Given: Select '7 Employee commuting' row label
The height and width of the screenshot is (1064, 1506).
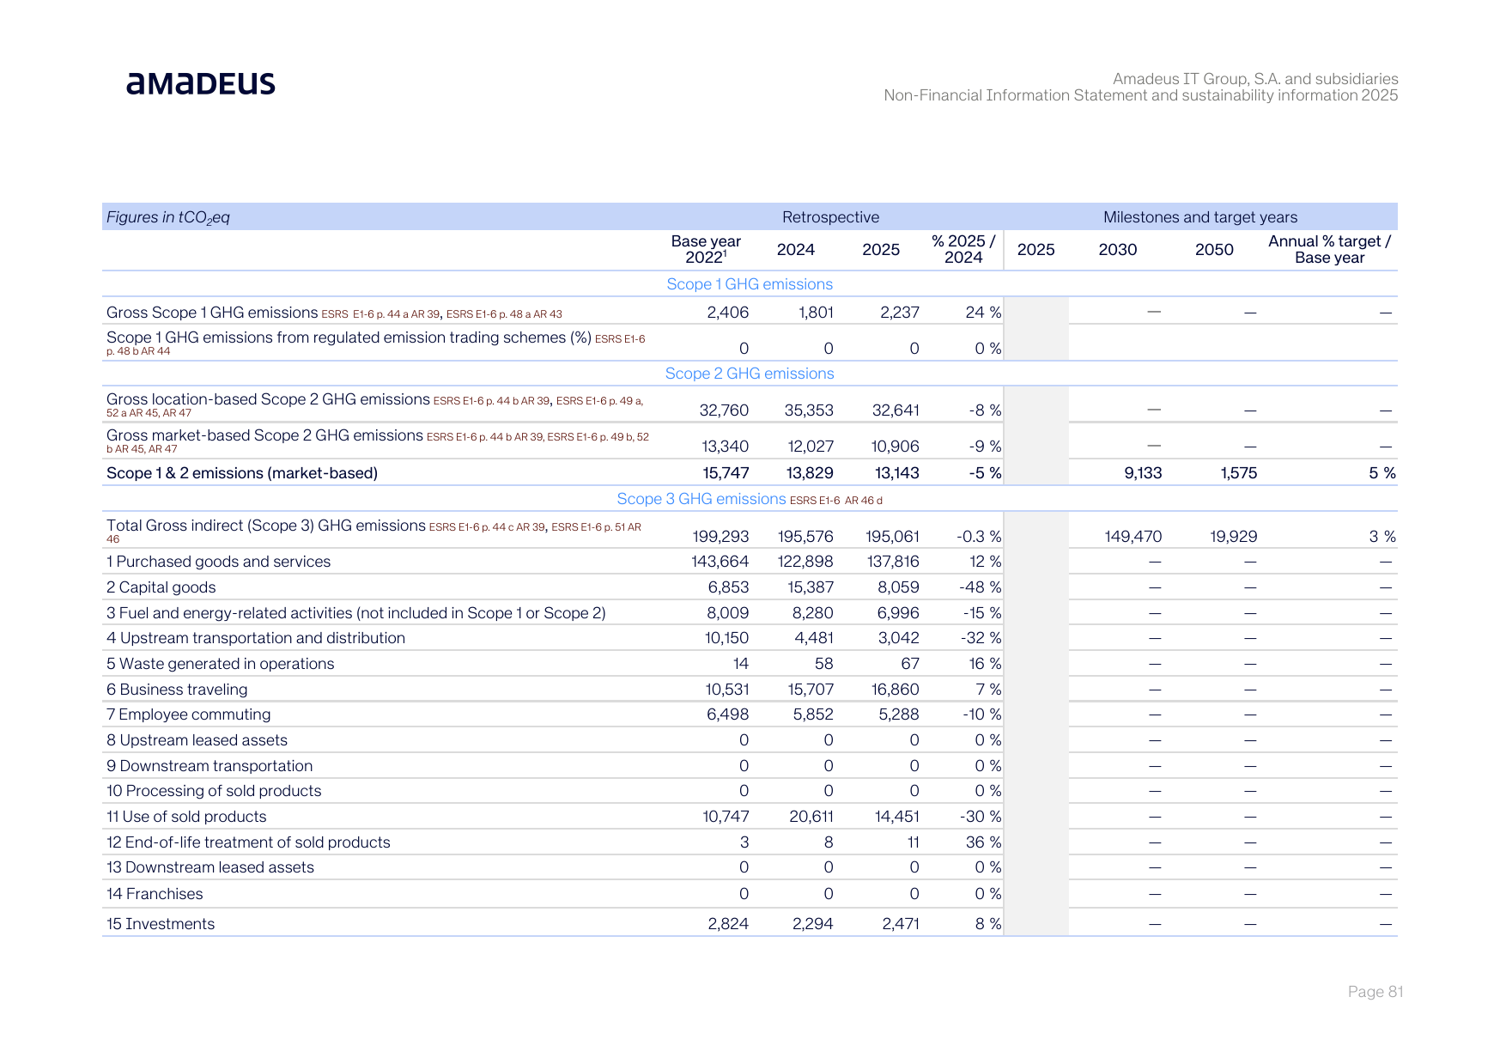Looking at the screenshot, I should click(x=188, y=714).
